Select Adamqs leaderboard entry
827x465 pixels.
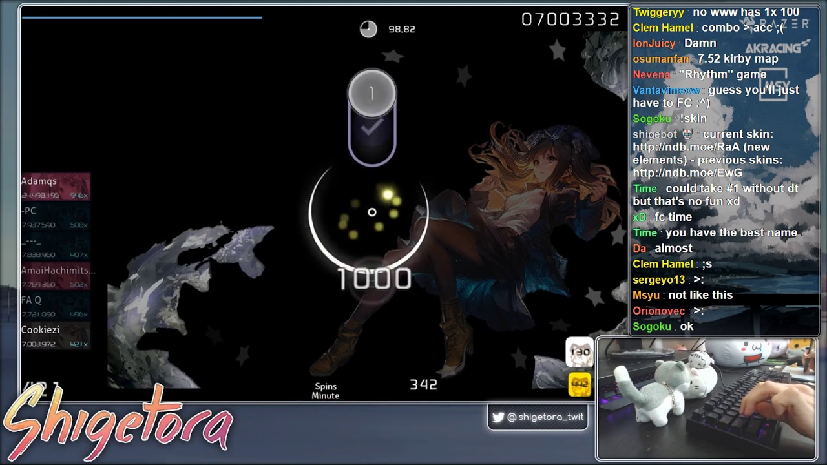tap(56, 187)
